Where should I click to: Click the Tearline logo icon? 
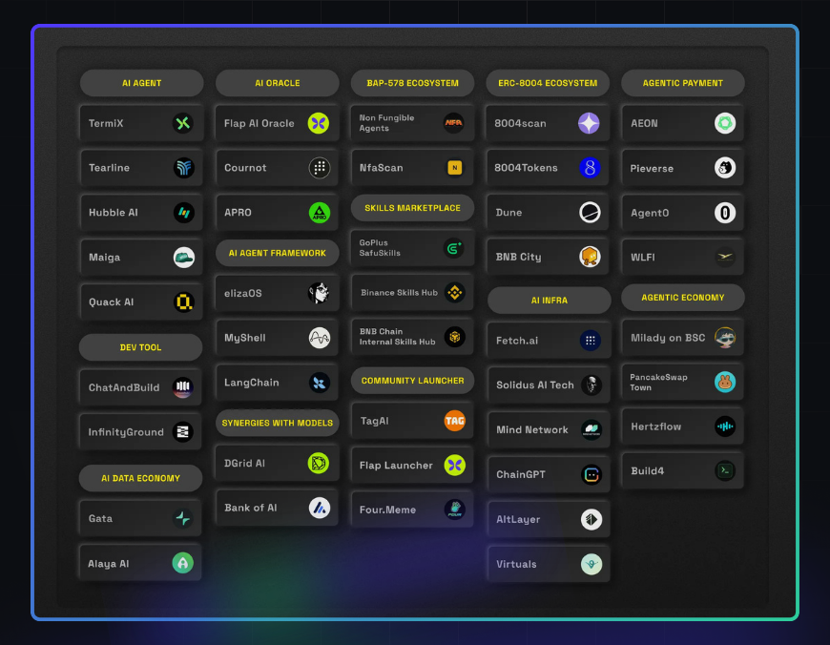pos(184,168)
